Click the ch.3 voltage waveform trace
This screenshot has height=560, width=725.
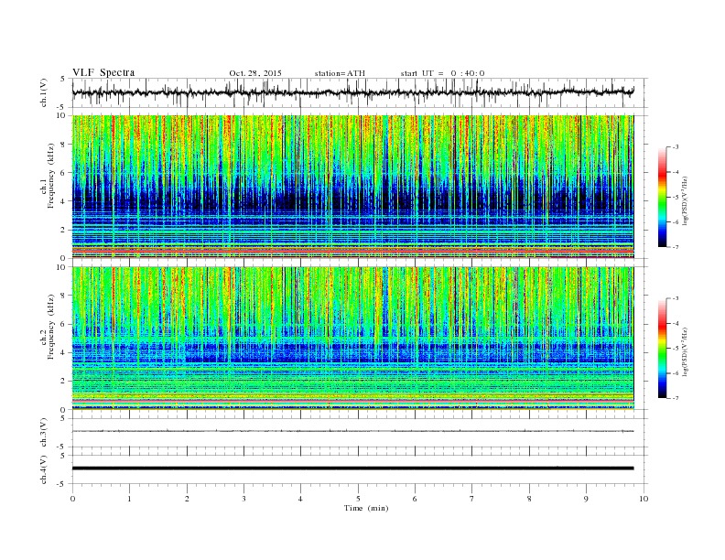(352, 431)
